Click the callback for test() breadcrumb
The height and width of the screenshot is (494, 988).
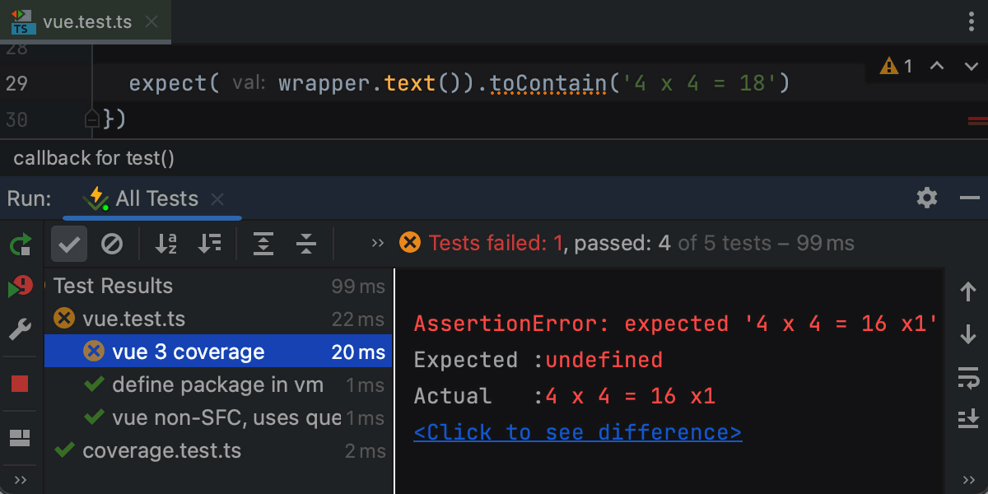(93, 157)
